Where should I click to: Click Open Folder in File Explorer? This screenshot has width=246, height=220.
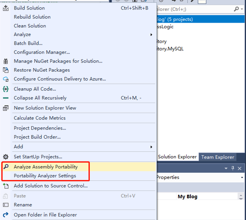click(x=79, y=215)
